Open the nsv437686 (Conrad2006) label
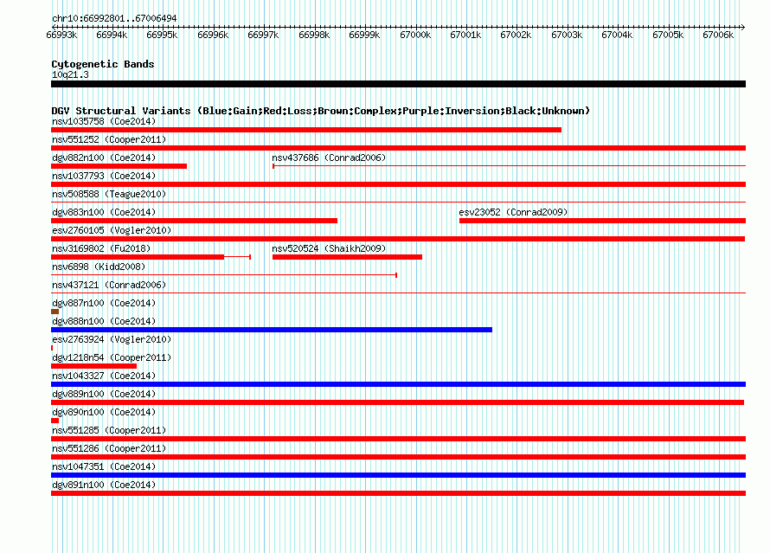 329,158
